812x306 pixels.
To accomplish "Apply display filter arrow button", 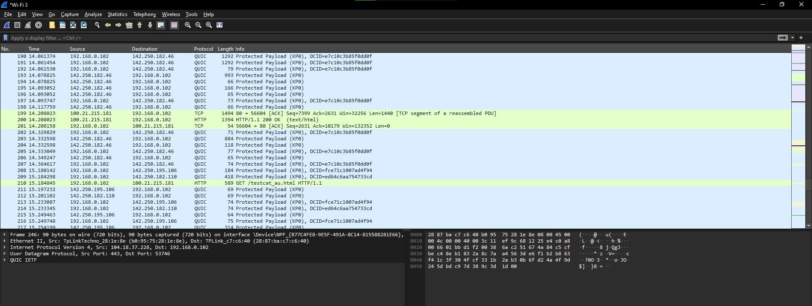I will point(783,38).
